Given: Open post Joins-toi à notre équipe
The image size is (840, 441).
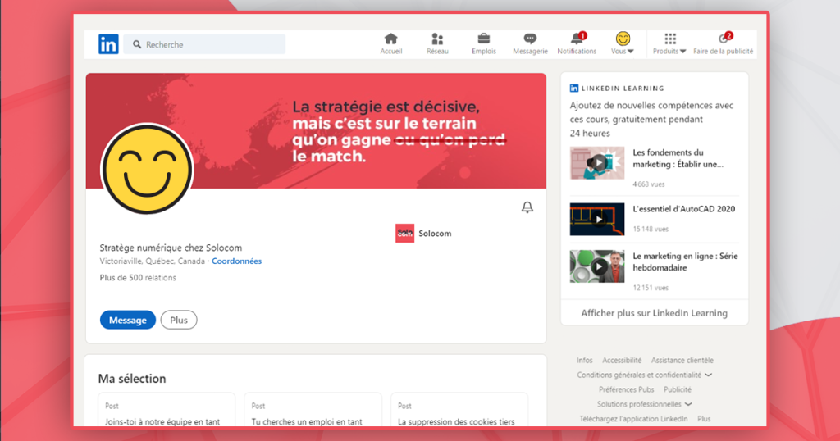Looking at the screenshot, I should 162,421.
